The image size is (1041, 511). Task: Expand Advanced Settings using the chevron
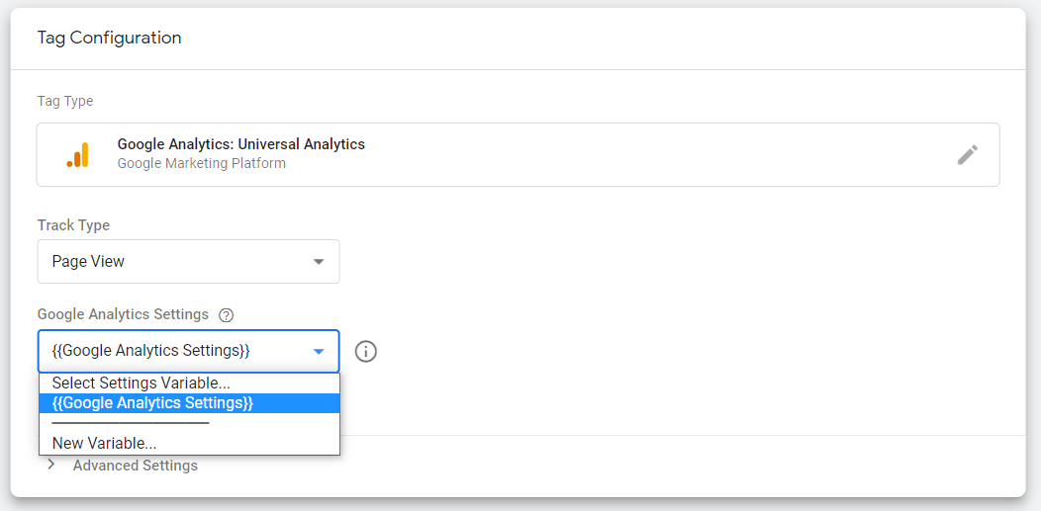pyautogui.click(x=51, y=466)
